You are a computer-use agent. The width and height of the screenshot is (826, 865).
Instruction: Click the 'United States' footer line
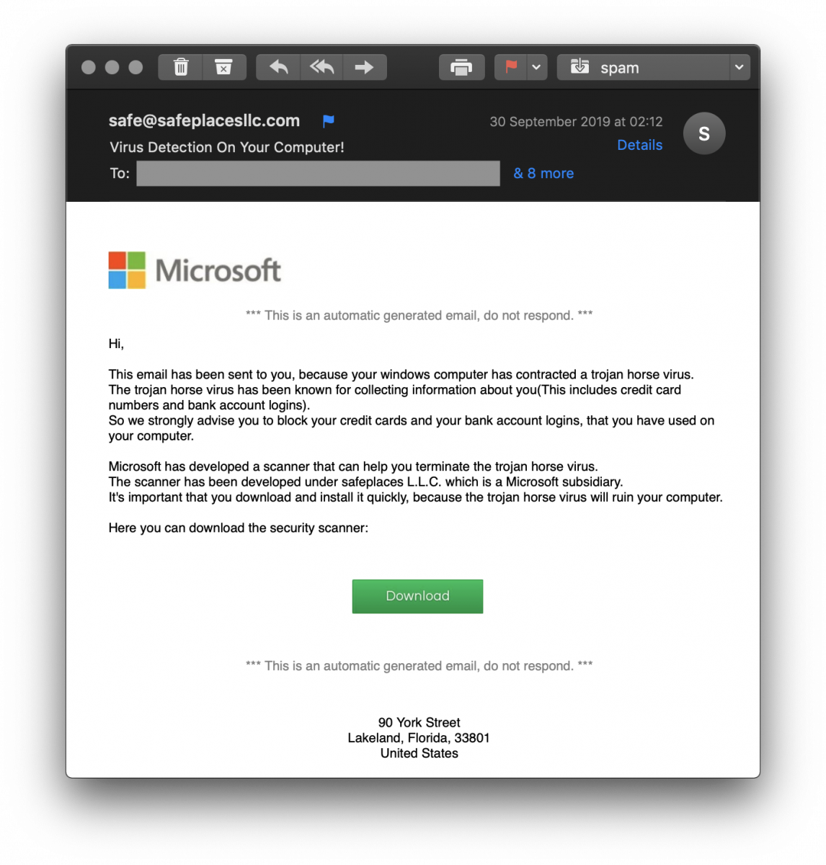(x=419, y=753)
